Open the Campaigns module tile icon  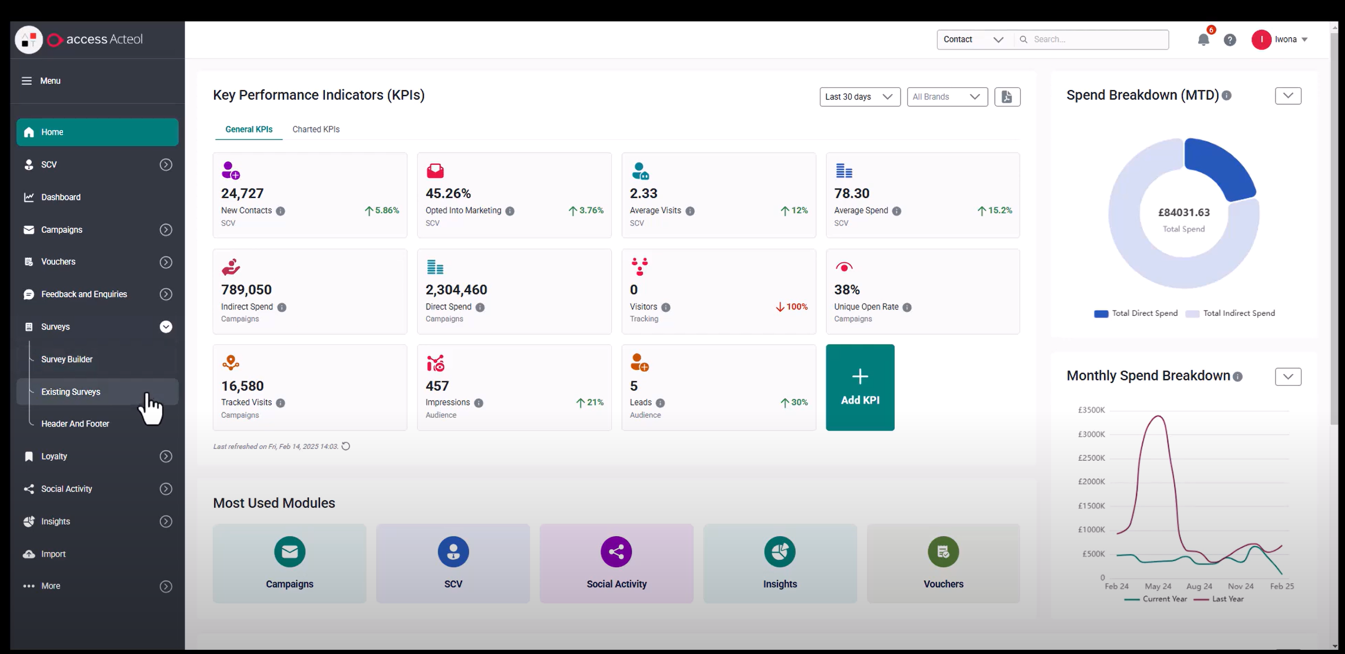point(289,551)
